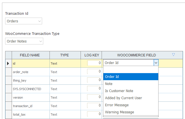Select the 'SYS.SYSCONNECTID' field name cell
The height and width of the screenshot is (119, 185).
click(31, 89)
